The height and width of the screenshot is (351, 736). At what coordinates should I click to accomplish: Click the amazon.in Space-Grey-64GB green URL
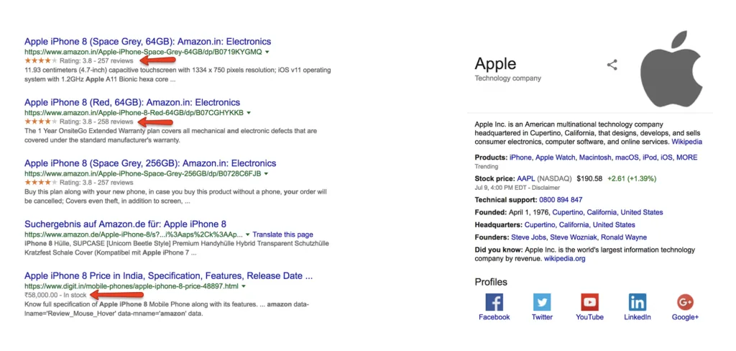(143, 52)
